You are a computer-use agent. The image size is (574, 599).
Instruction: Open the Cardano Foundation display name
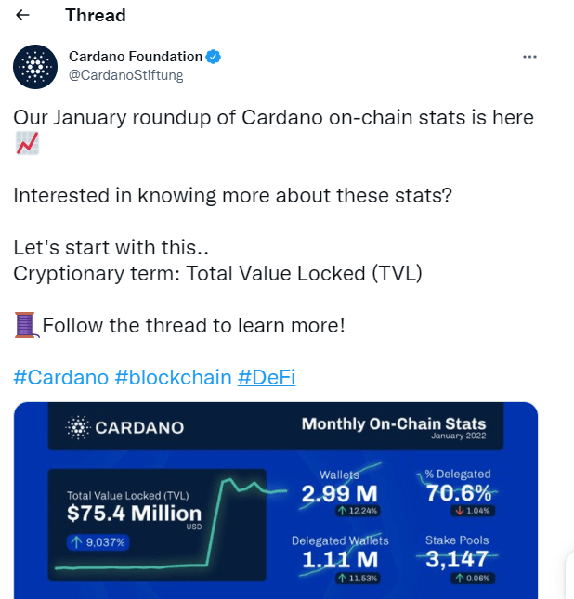[x=136, y=57]
